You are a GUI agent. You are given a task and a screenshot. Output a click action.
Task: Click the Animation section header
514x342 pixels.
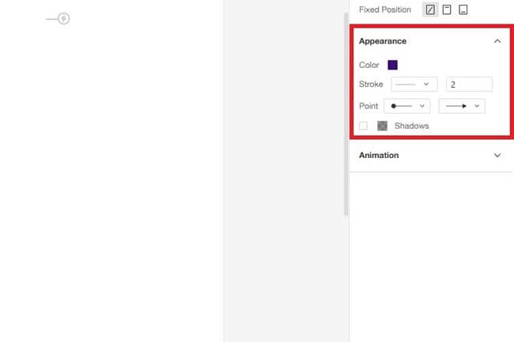coord(379,155)
